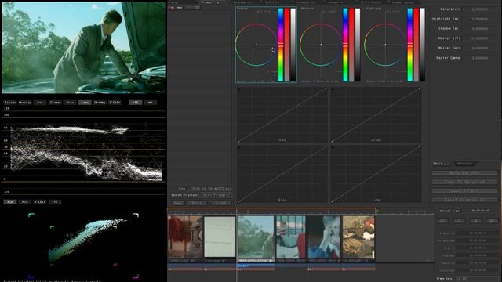Switch waveform to Overlay mode
502x282 pixels.
click(x=25, y=103)
